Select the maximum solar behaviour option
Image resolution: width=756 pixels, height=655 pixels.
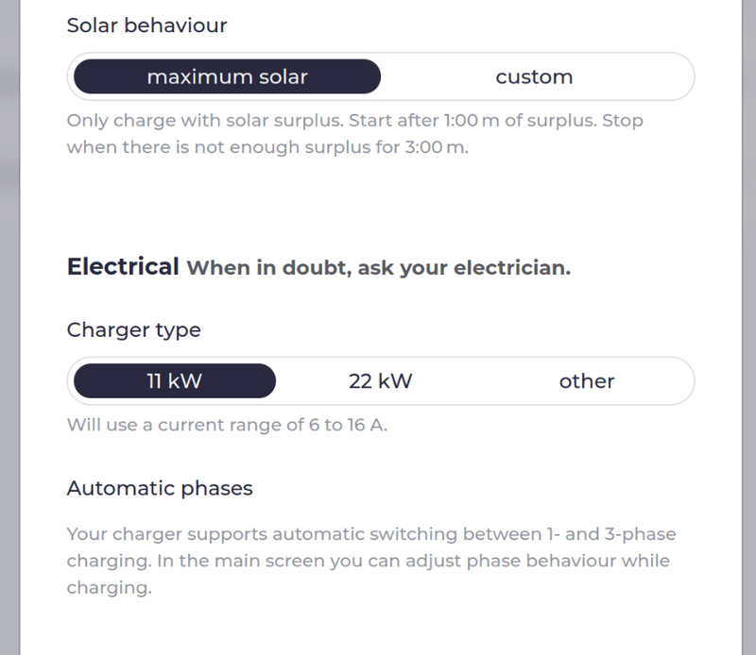coord(227,77)
